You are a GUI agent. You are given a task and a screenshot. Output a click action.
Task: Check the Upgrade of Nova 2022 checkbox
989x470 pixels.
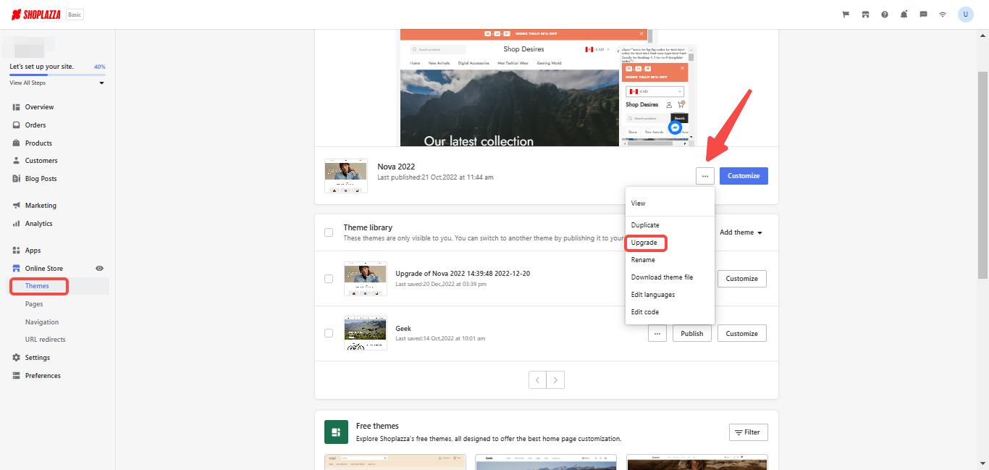point(329,279)
